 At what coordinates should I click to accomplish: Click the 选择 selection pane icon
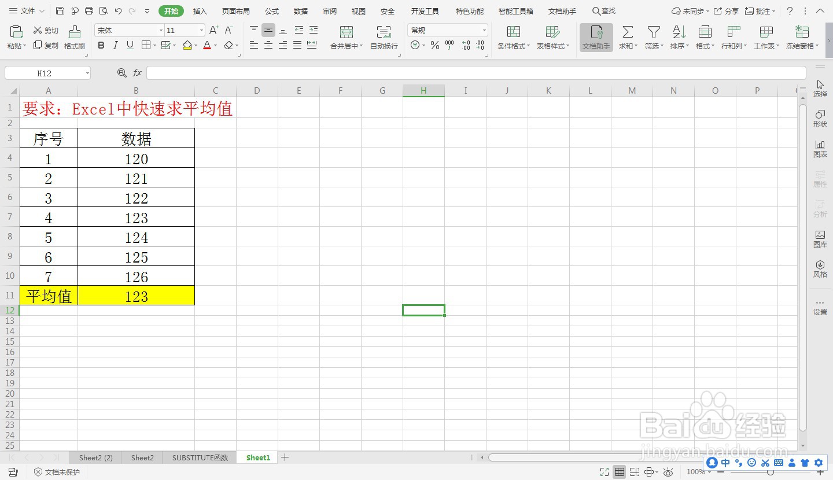click(x=820, y=88)
